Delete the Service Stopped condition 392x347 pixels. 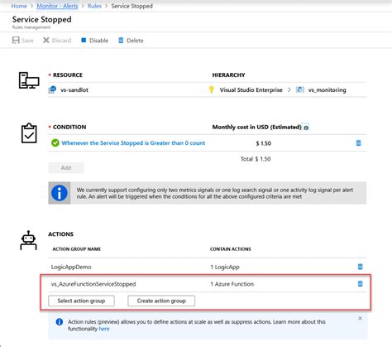pyautogui.click(x=358, y=142)
